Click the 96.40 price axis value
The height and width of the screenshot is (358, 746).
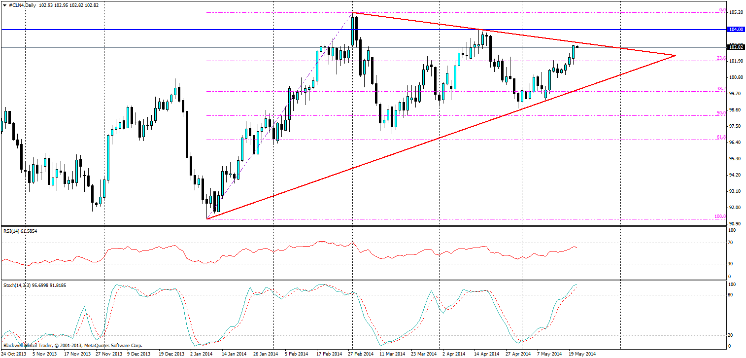735,143
